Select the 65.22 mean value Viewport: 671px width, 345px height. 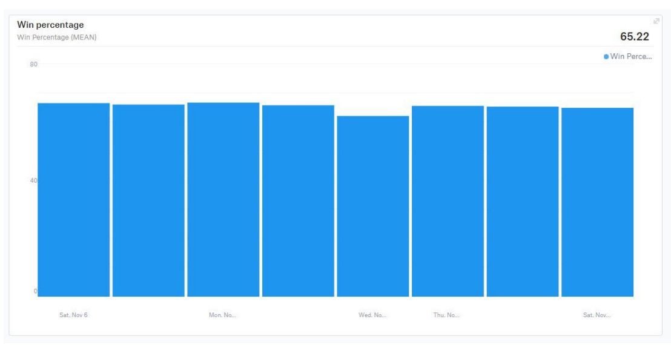click(635, 37)
